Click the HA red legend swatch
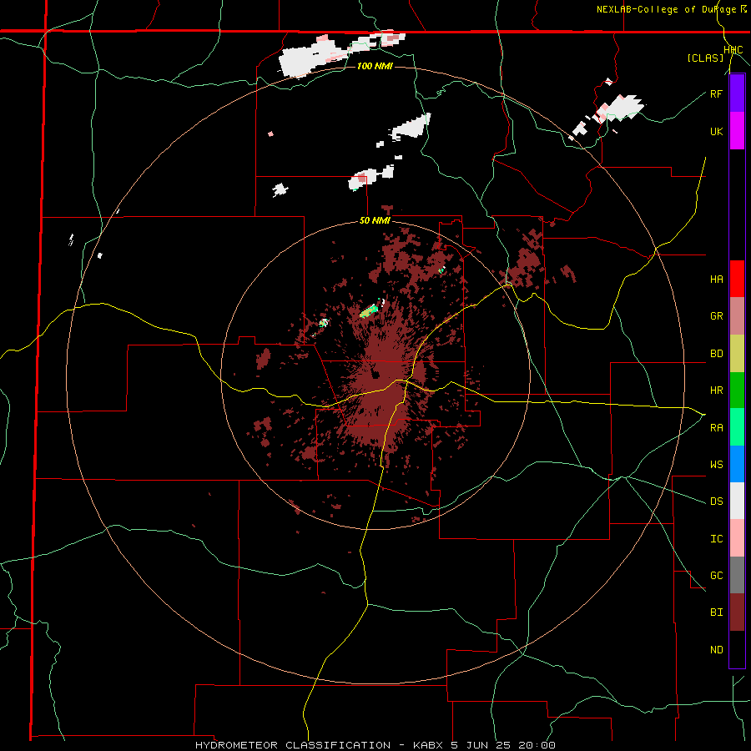The width and height of the screenshot is (751, 751). click(737, 279)
